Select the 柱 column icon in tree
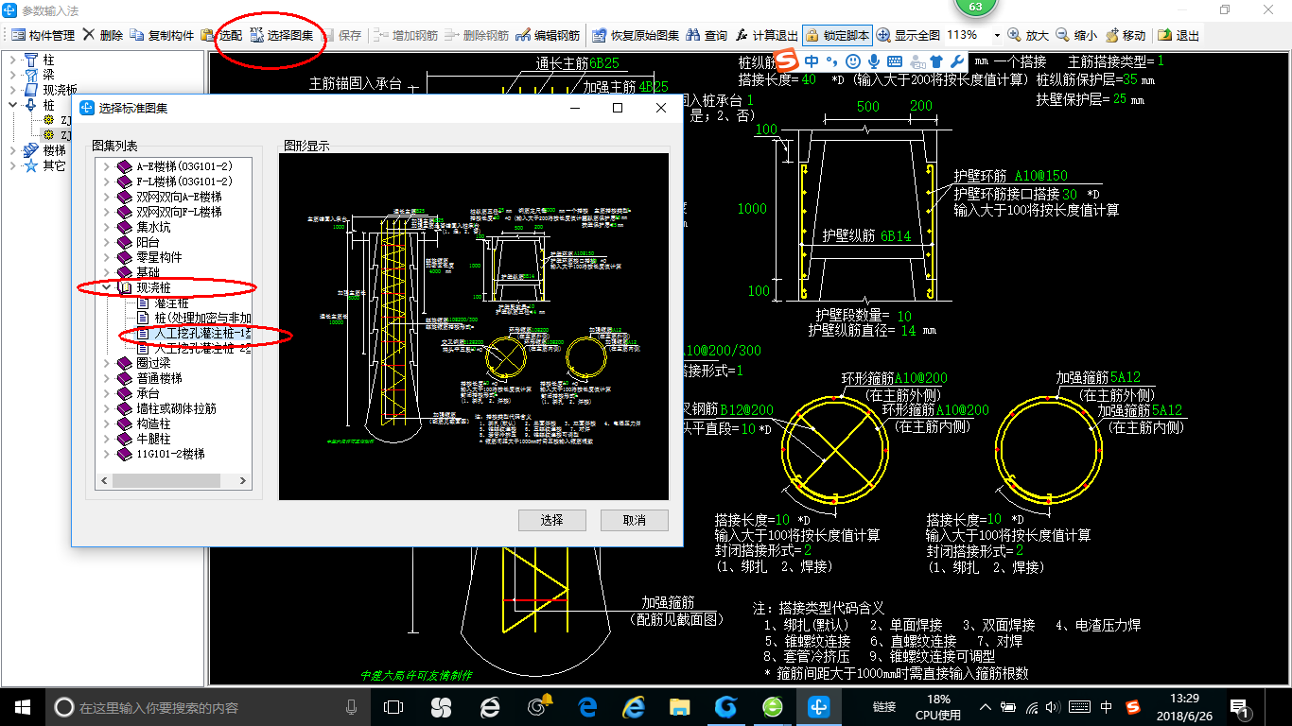1292x726 pixels. click(31, 60)
